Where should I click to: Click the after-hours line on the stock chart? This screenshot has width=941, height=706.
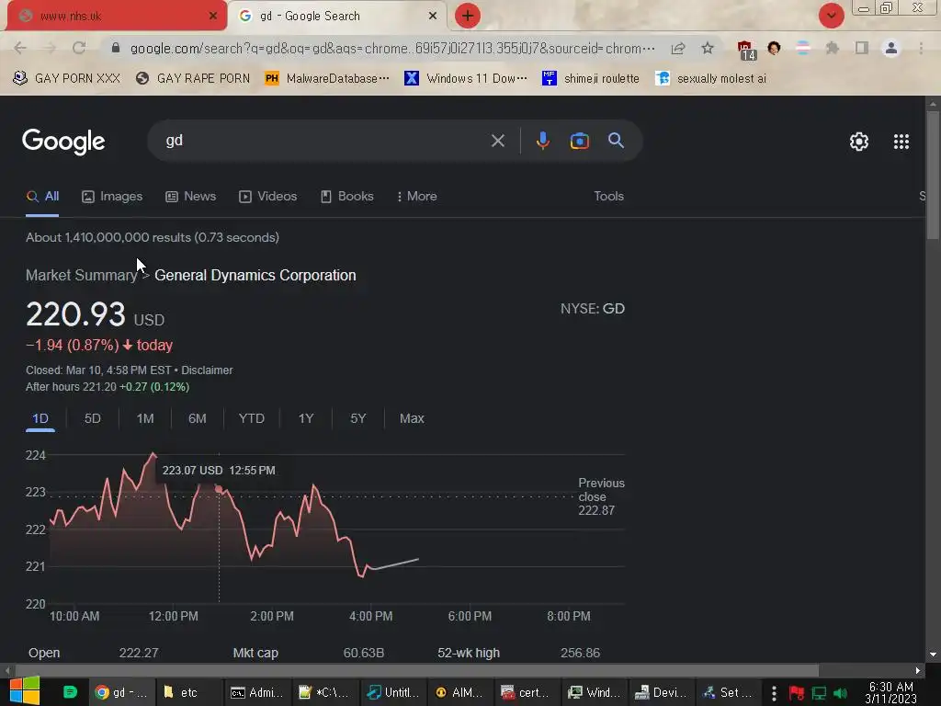(x=395, y=564)
